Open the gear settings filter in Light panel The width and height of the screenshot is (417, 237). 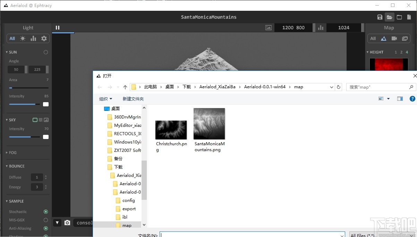coord(44,38)
